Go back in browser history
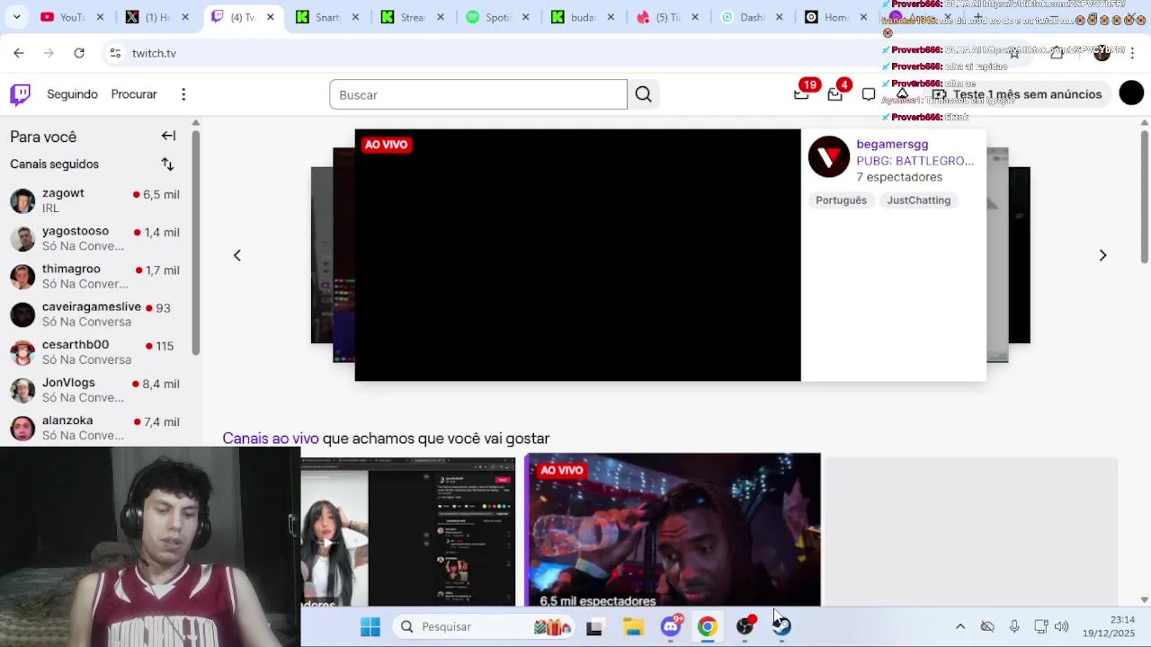1151x647 pixels. coord(19,53)
